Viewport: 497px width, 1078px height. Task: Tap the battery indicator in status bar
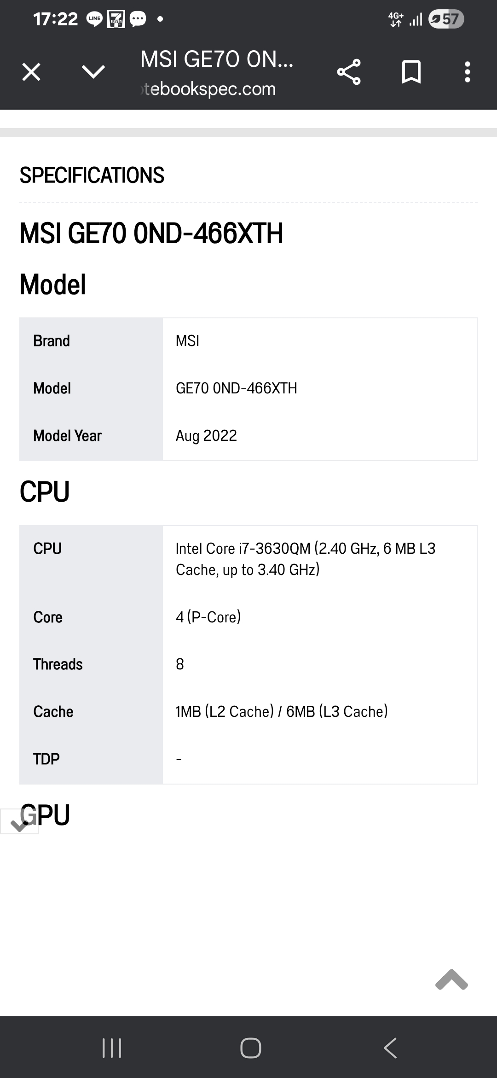click(x=446, y=19)
